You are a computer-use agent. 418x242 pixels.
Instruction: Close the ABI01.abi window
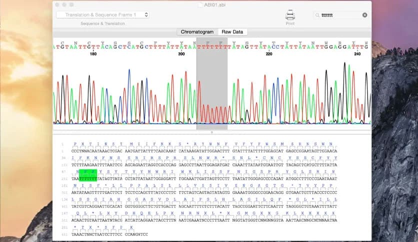tap(57, 4)
